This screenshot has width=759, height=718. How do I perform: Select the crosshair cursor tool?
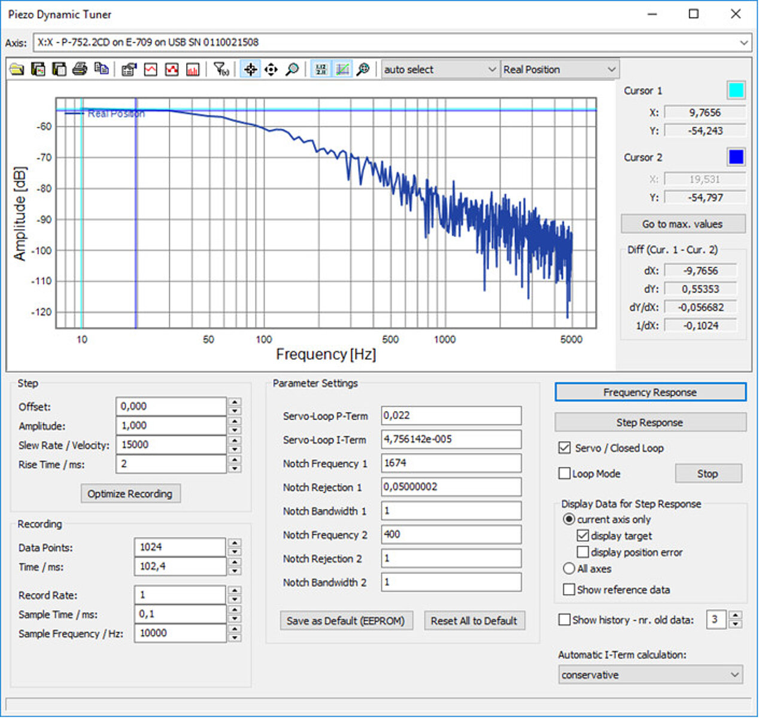click(250, 69)
